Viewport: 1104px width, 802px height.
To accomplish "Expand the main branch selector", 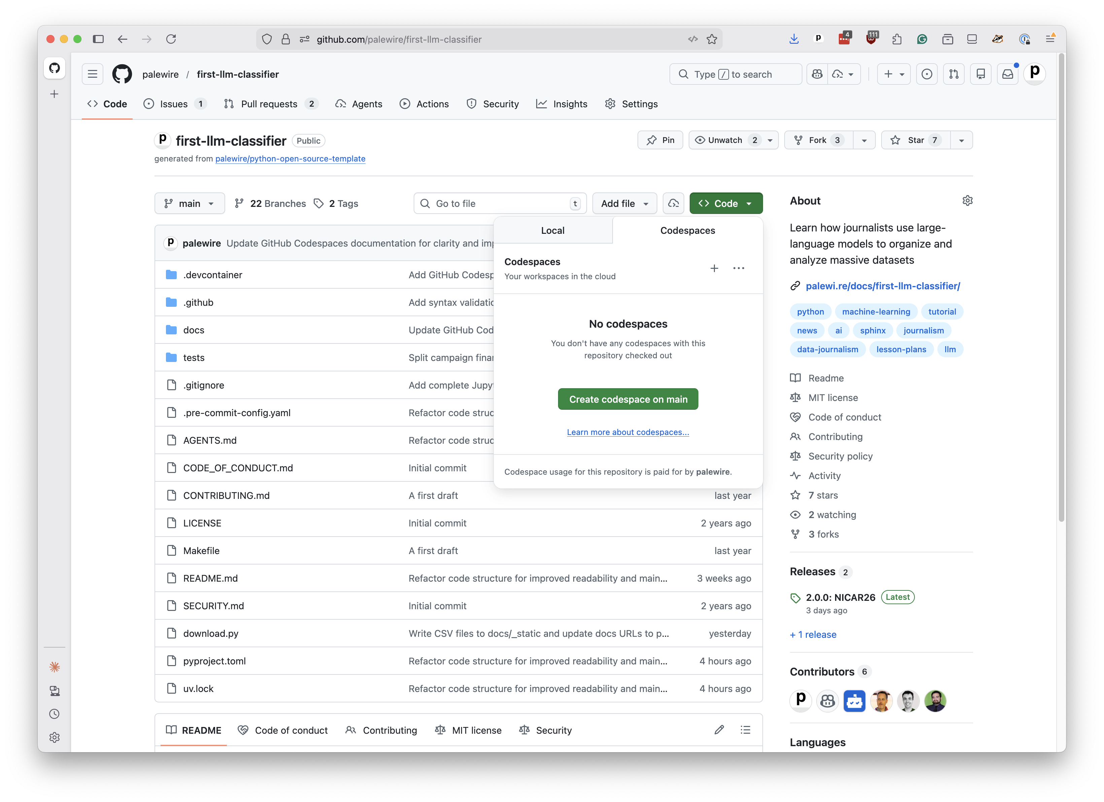I will 189,204.
